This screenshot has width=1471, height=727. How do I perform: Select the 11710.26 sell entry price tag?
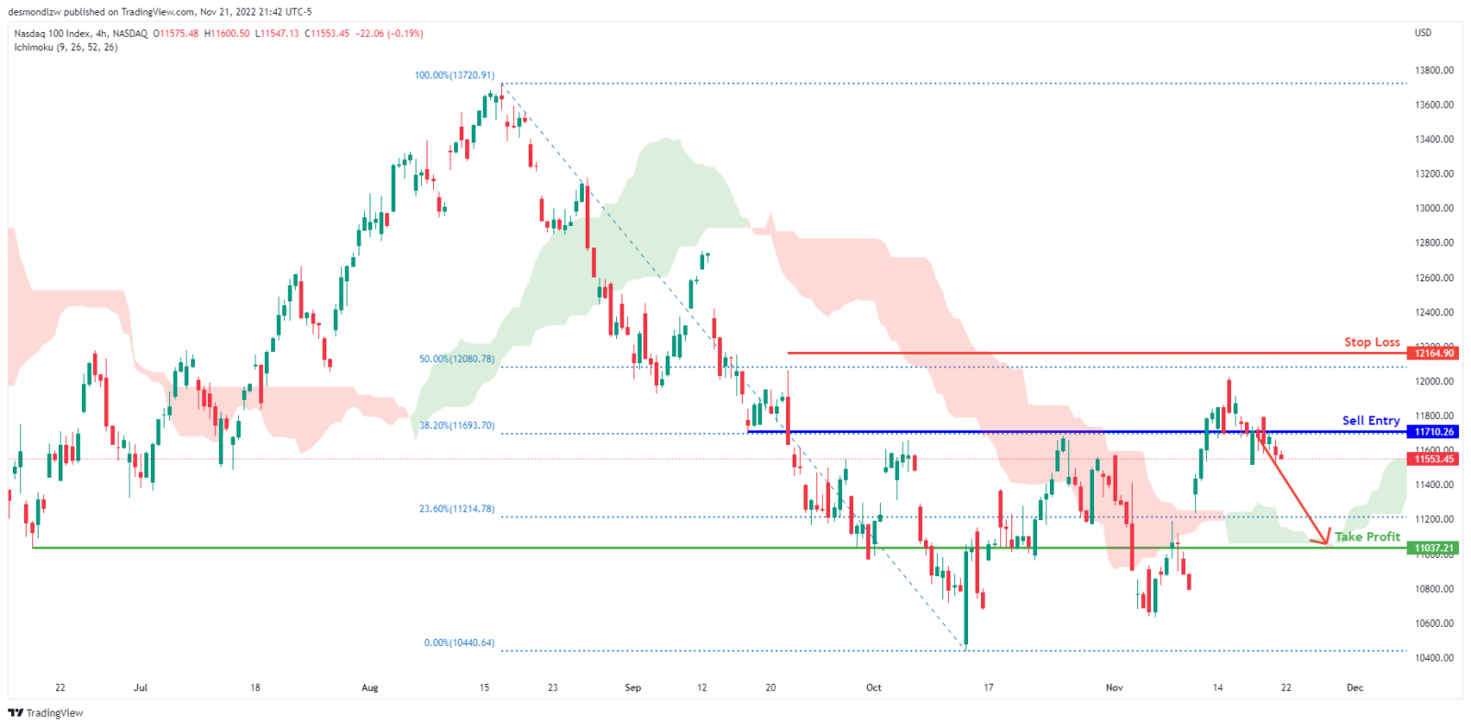coord(1434,432)
